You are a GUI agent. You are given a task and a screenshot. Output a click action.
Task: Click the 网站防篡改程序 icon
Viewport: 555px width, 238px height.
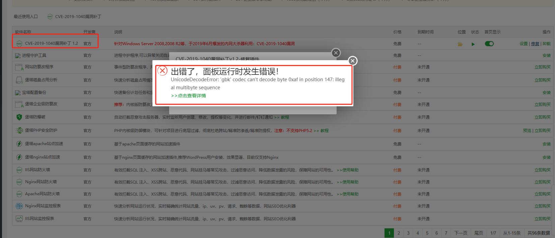tap(19, 67)
